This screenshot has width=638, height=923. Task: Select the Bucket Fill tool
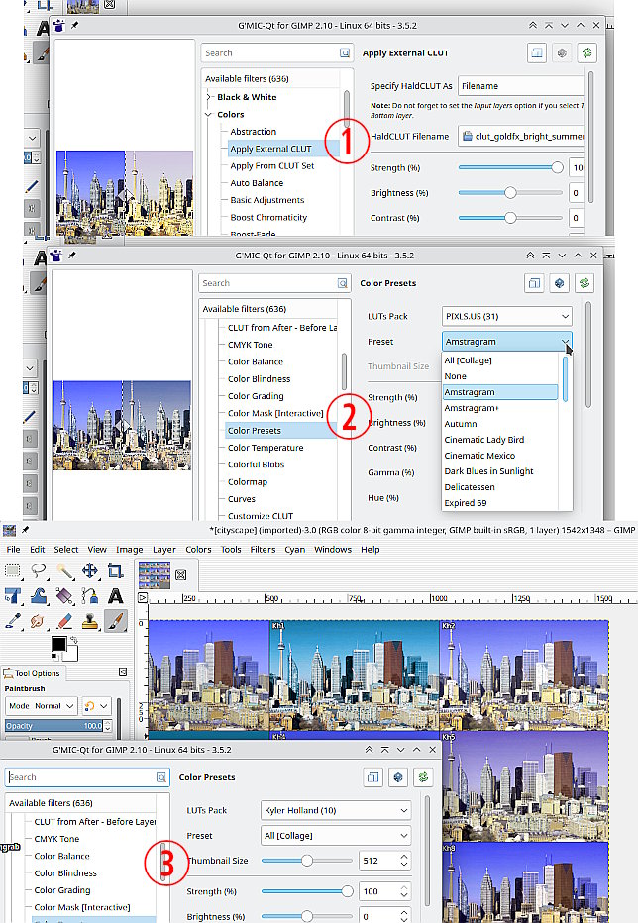(x=64, y=596)
